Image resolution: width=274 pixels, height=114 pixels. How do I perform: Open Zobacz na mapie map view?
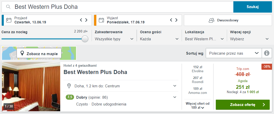pyautogui.click(x=39, y=53)
